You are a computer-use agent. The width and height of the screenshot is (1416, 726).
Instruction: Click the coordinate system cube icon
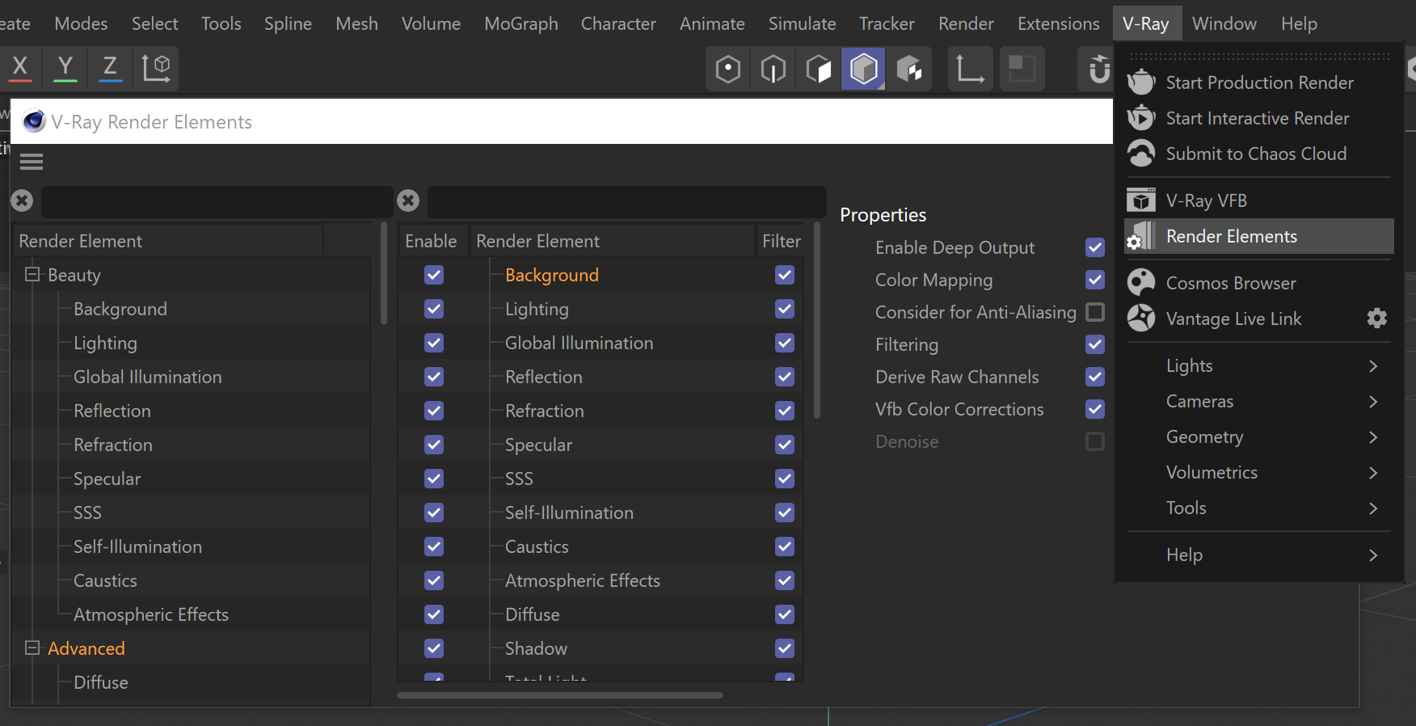pyautogui.click(x=156, y=68)
